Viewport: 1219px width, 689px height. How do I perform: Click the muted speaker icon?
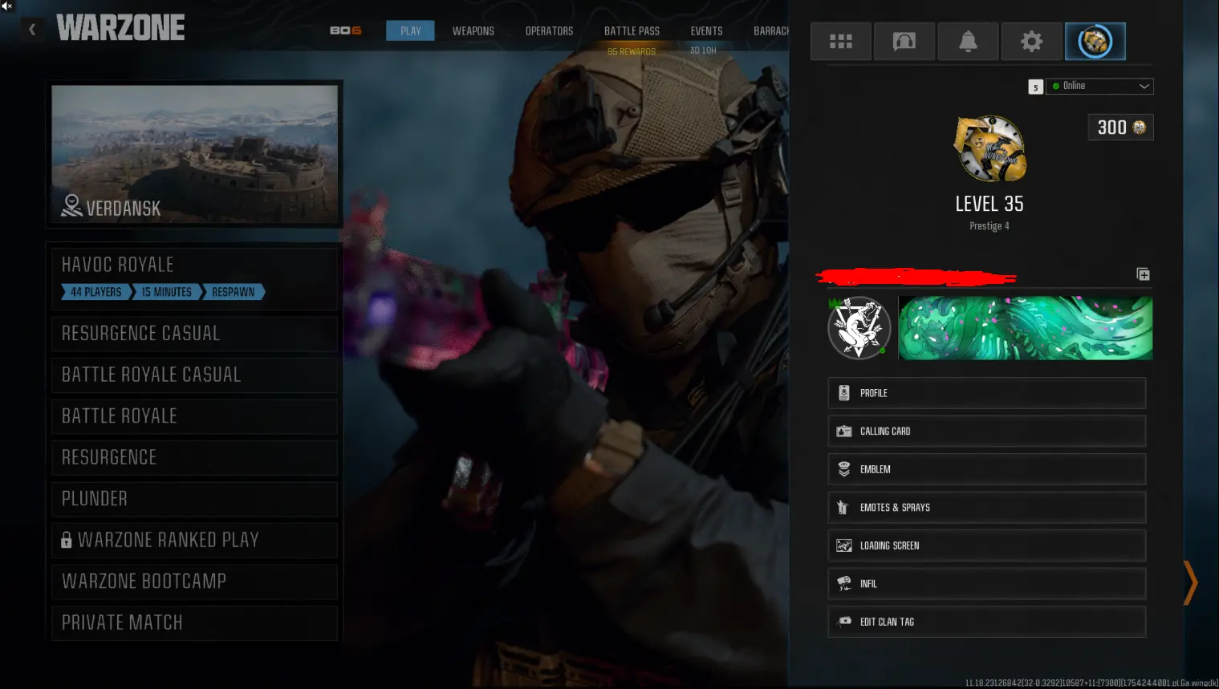pyautogui.click(x=7, y=6)
